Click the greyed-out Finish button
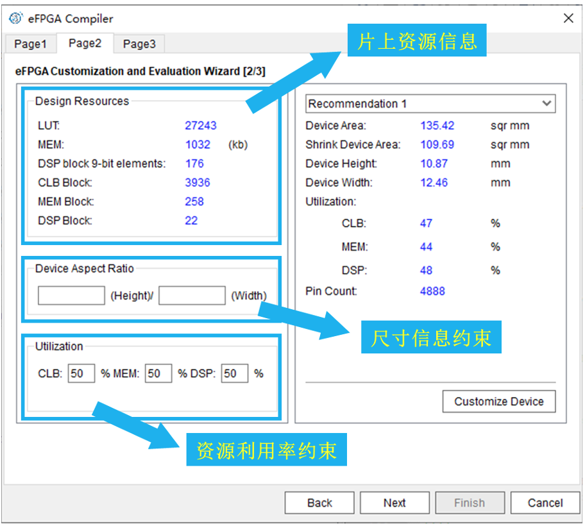Image resolution: width=585 pixels, height=526 pixels. (470, 503)
